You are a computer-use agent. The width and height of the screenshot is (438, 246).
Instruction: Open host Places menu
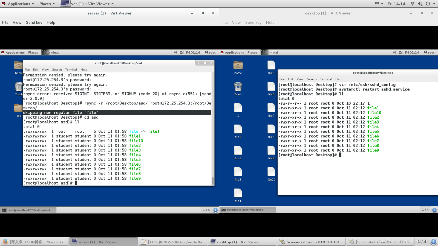pos(47,4)
